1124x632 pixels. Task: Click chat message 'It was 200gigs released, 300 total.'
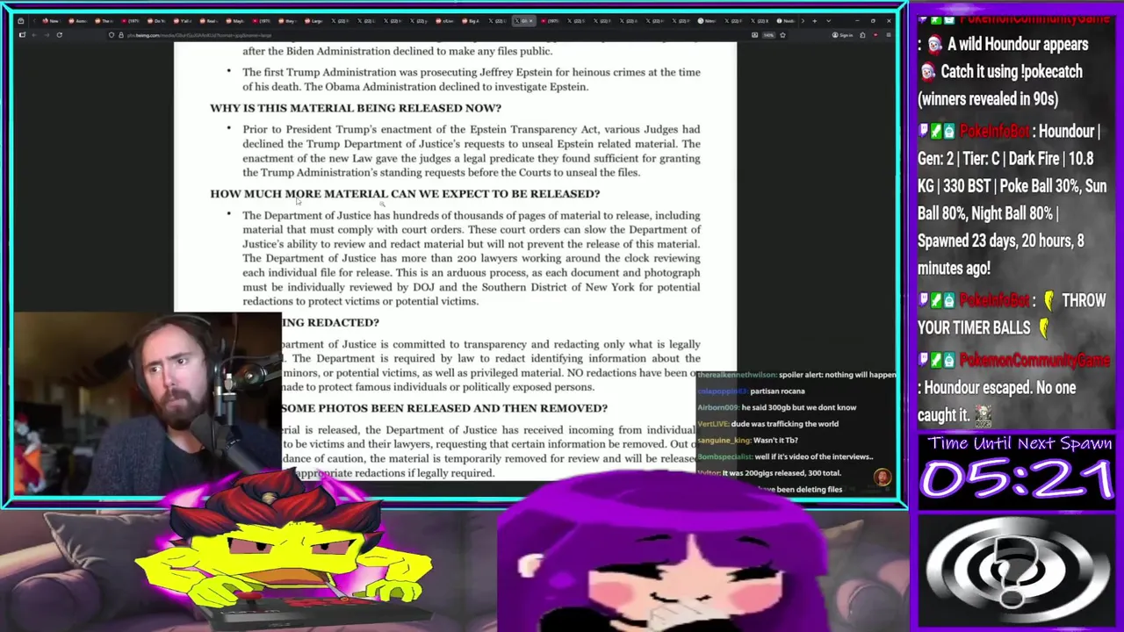coord(782,473)
